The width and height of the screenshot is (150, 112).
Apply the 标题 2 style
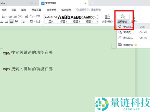click(x=76, y=19)
